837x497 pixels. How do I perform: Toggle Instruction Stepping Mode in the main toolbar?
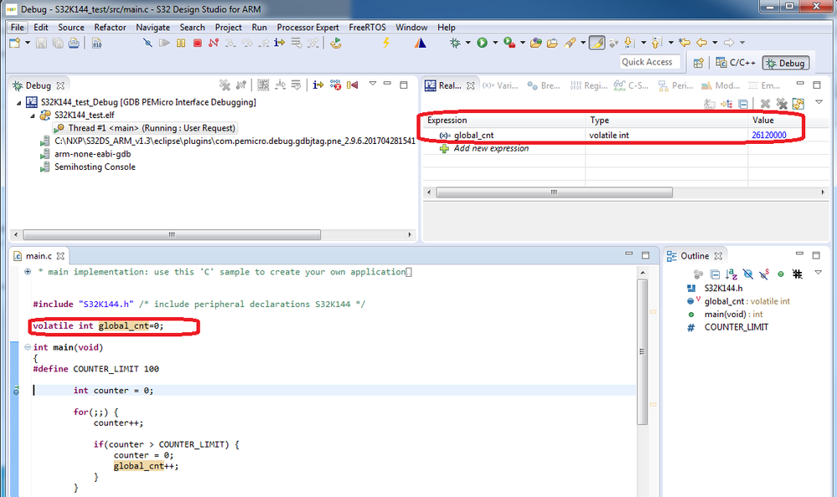point(279,43)
